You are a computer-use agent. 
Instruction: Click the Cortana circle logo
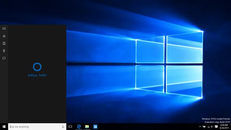pyautogui.click(x=37, y=67)
